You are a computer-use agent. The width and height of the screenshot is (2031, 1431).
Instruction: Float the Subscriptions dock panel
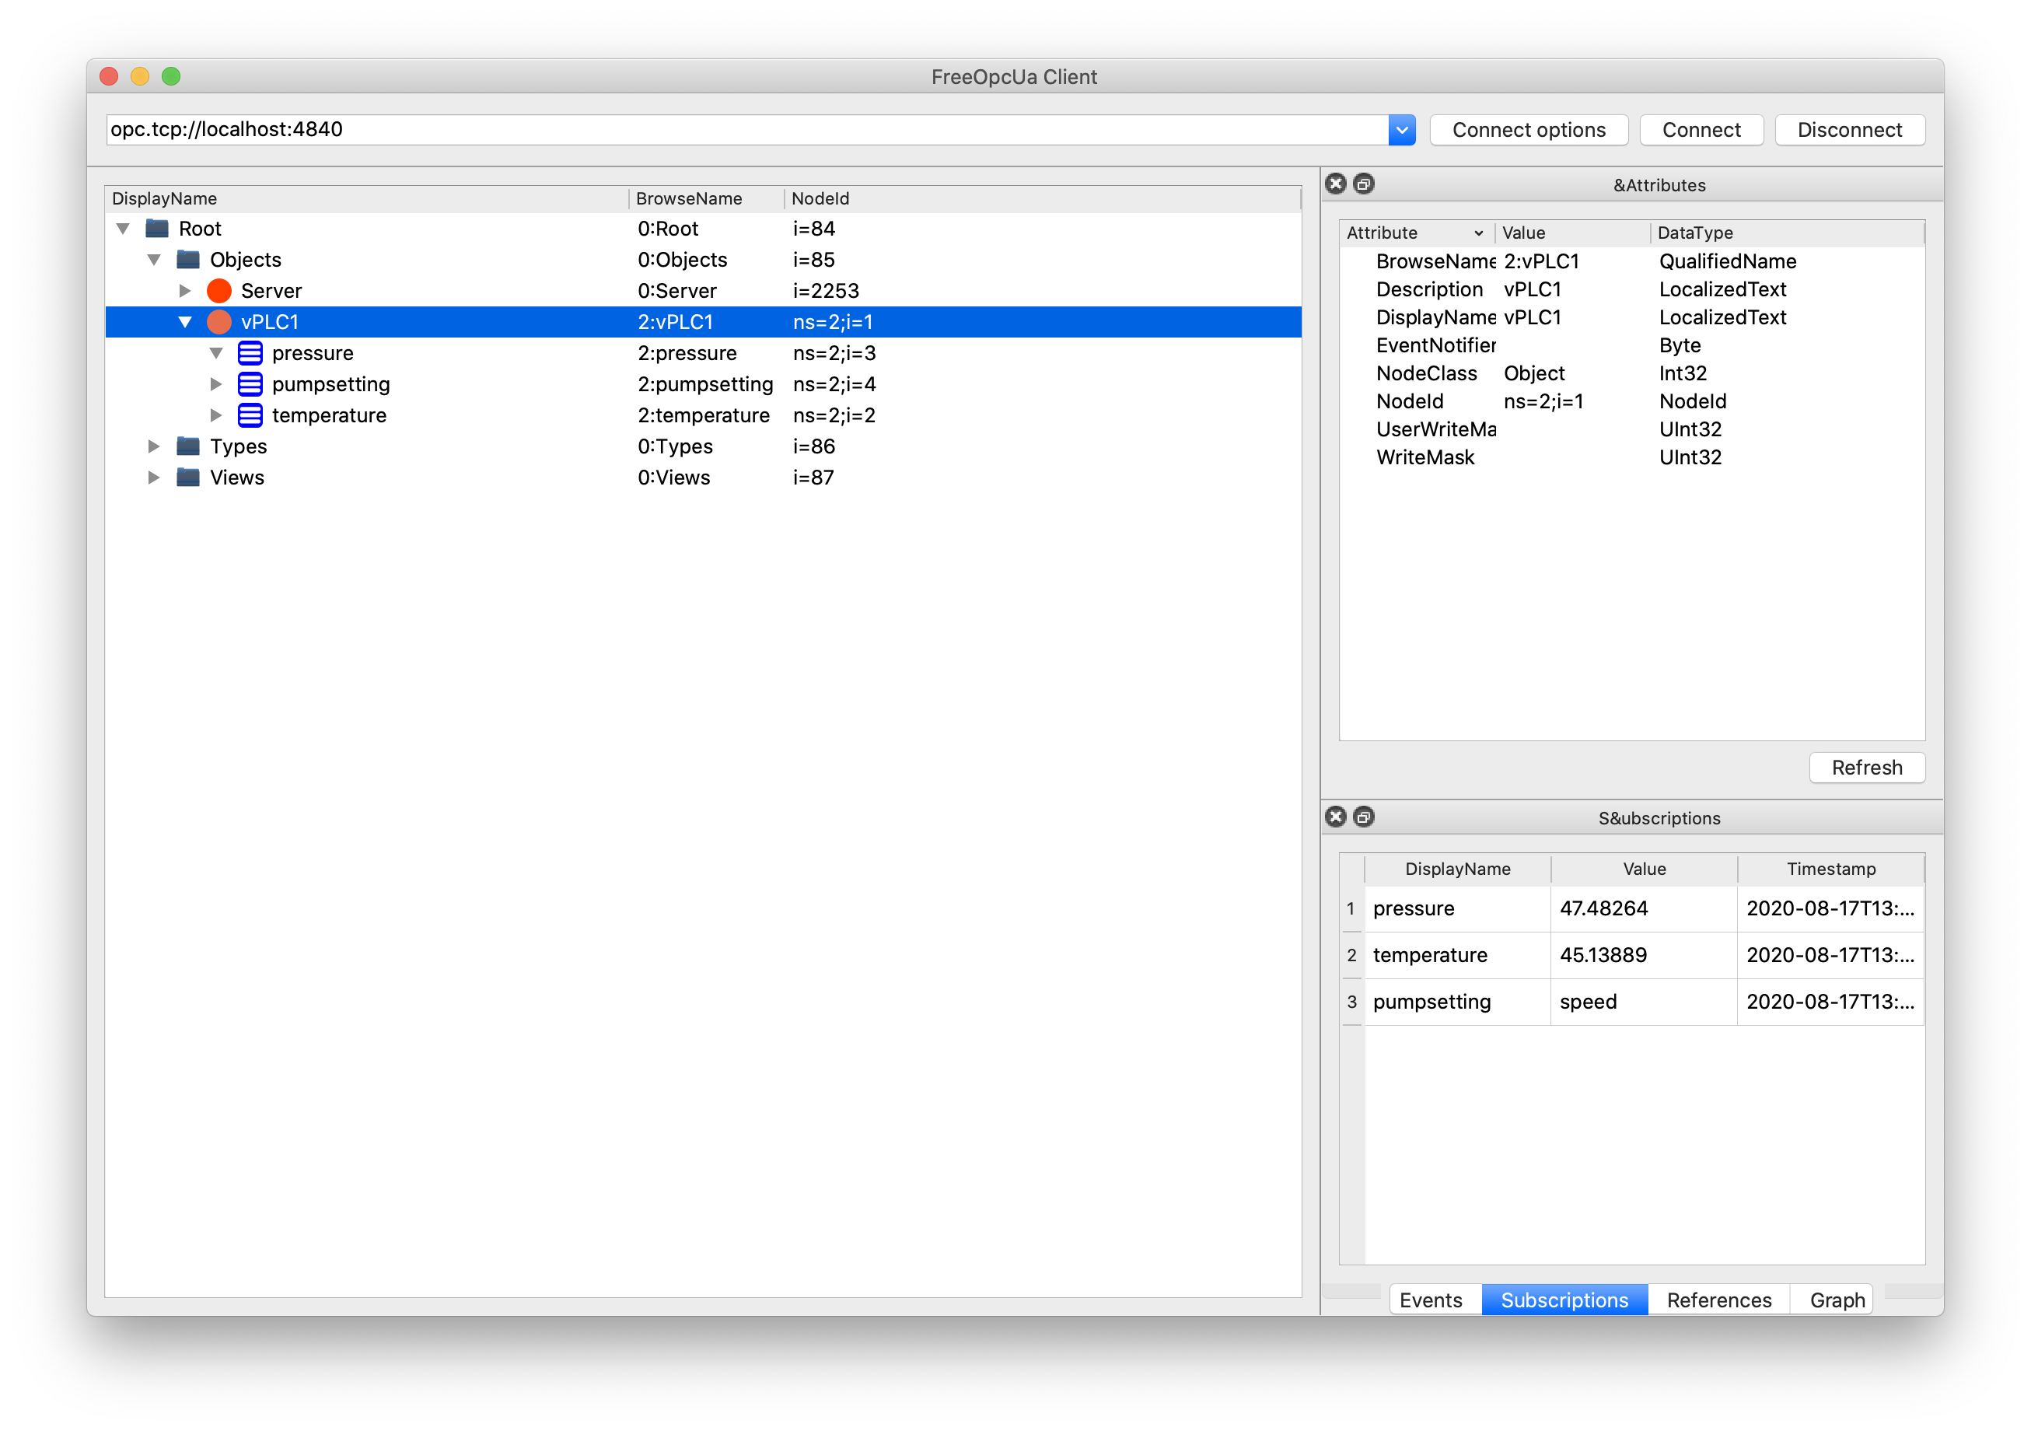(1364, 817)
